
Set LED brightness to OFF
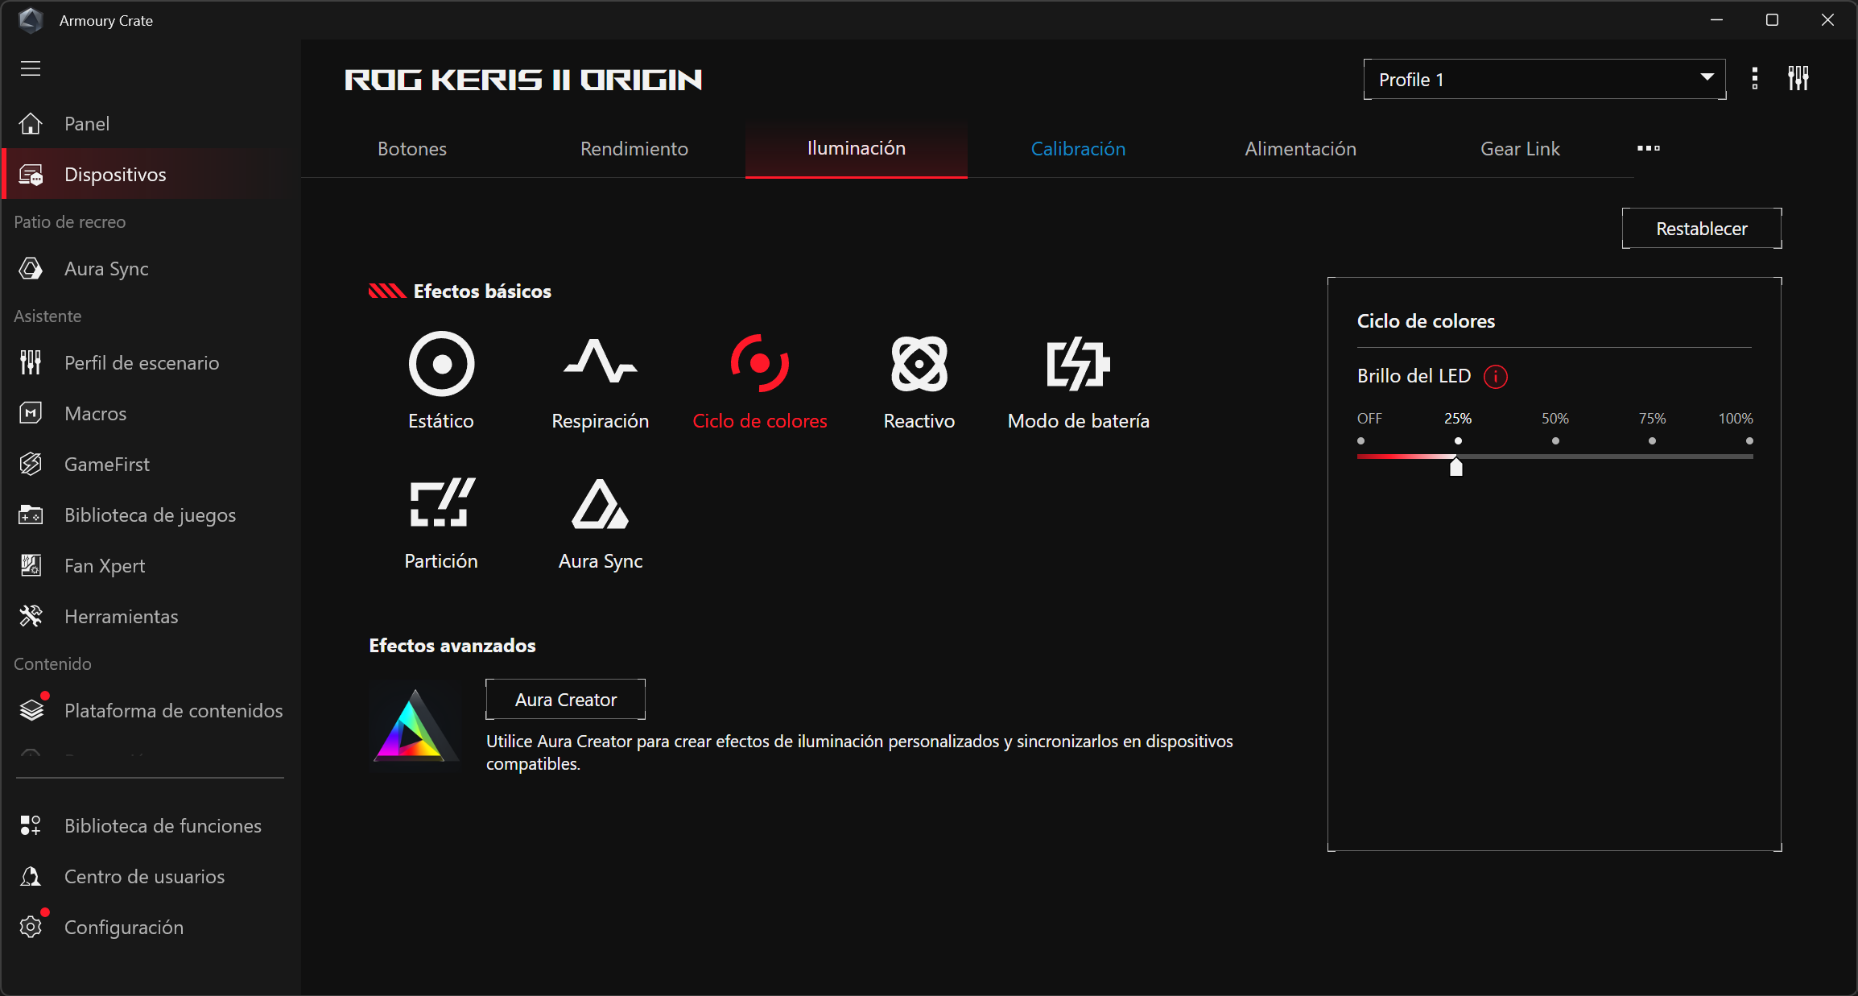(1361, 440)
